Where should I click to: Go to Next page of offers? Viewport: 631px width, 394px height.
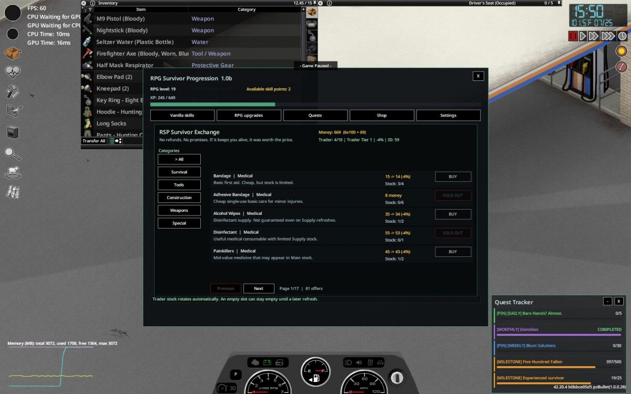[x=259, y=288]
